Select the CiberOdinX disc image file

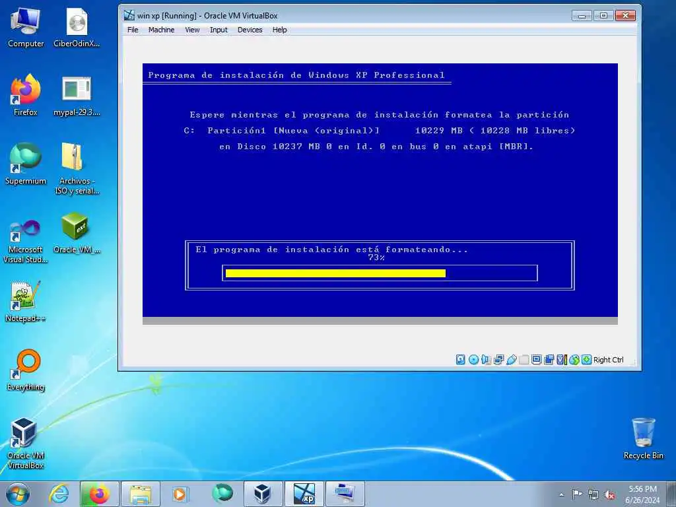tap(77, 28)
